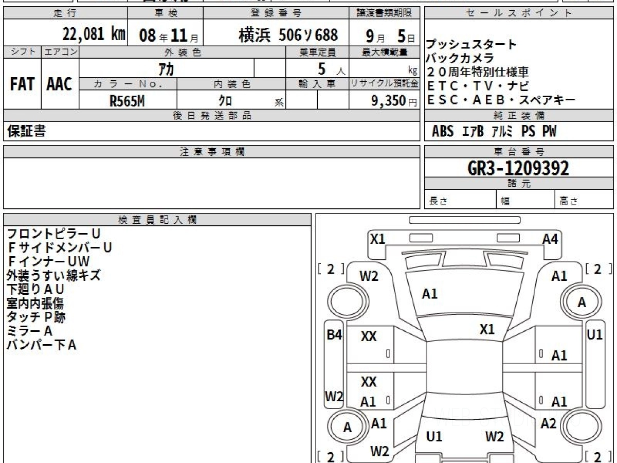Select the 外装うすい線キズ note
This screenshot has height=463, width=617.
pos(53,275)
